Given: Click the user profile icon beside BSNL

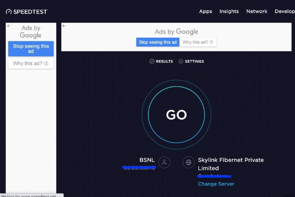Looking at the screenshot, I should pos(164,162).
